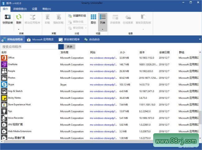Image resolution: width=202 pixels, height=150 pixels.
Task: Select the Photos app icon
Action: pos(4,78)
